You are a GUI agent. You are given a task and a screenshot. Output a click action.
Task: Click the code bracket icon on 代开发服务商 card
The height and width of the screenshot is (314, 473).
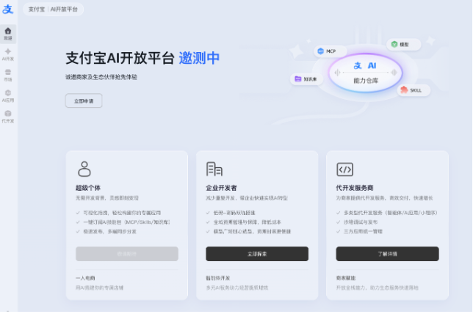coord(344,169)
